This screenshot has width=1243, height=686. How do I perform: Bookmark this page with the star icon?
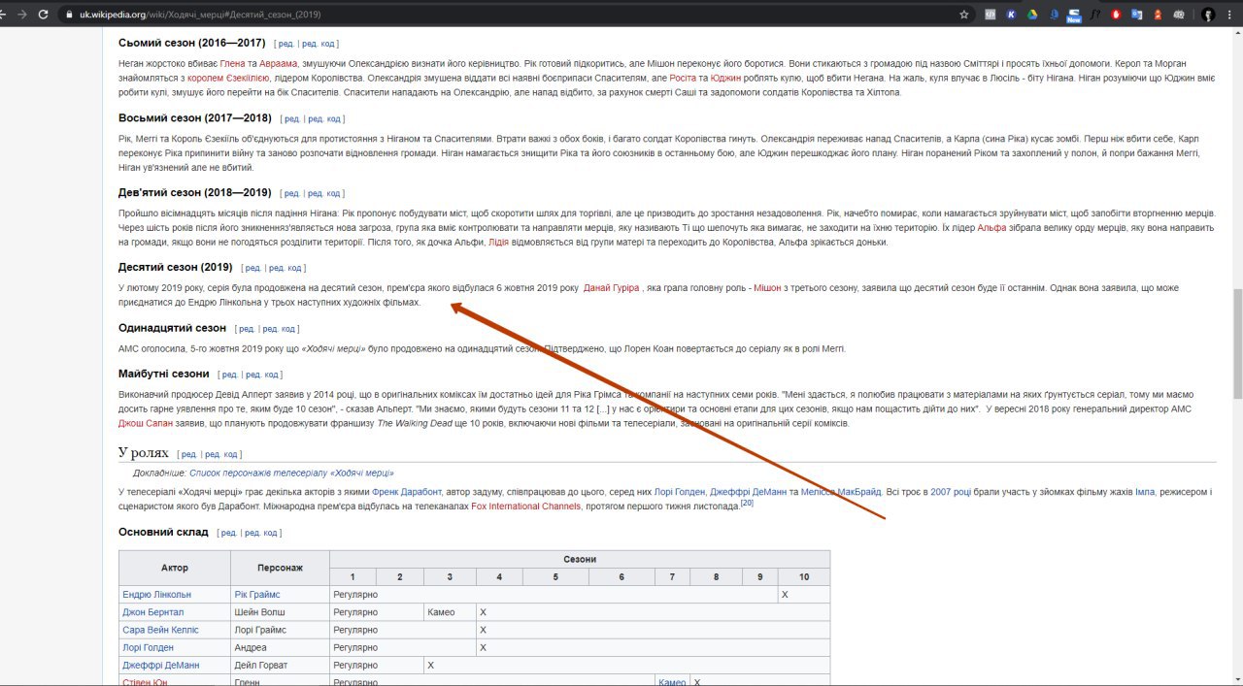point(964,15)
